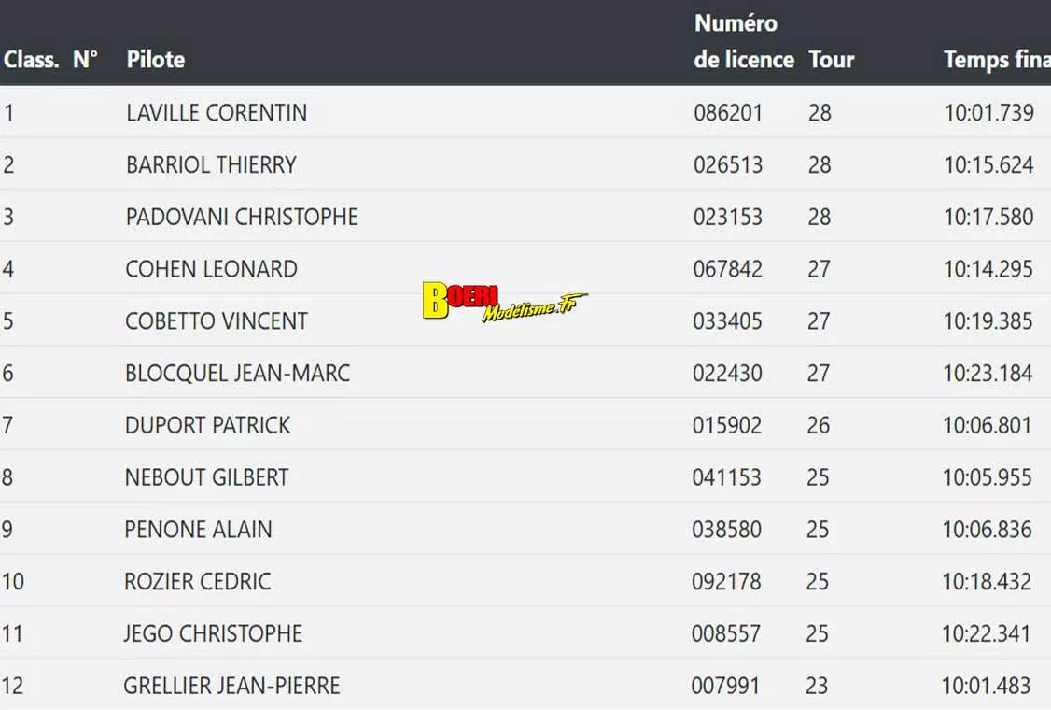Click the 'N°' column header
This screenshot has height=710, width=1051.
point(86,60)
